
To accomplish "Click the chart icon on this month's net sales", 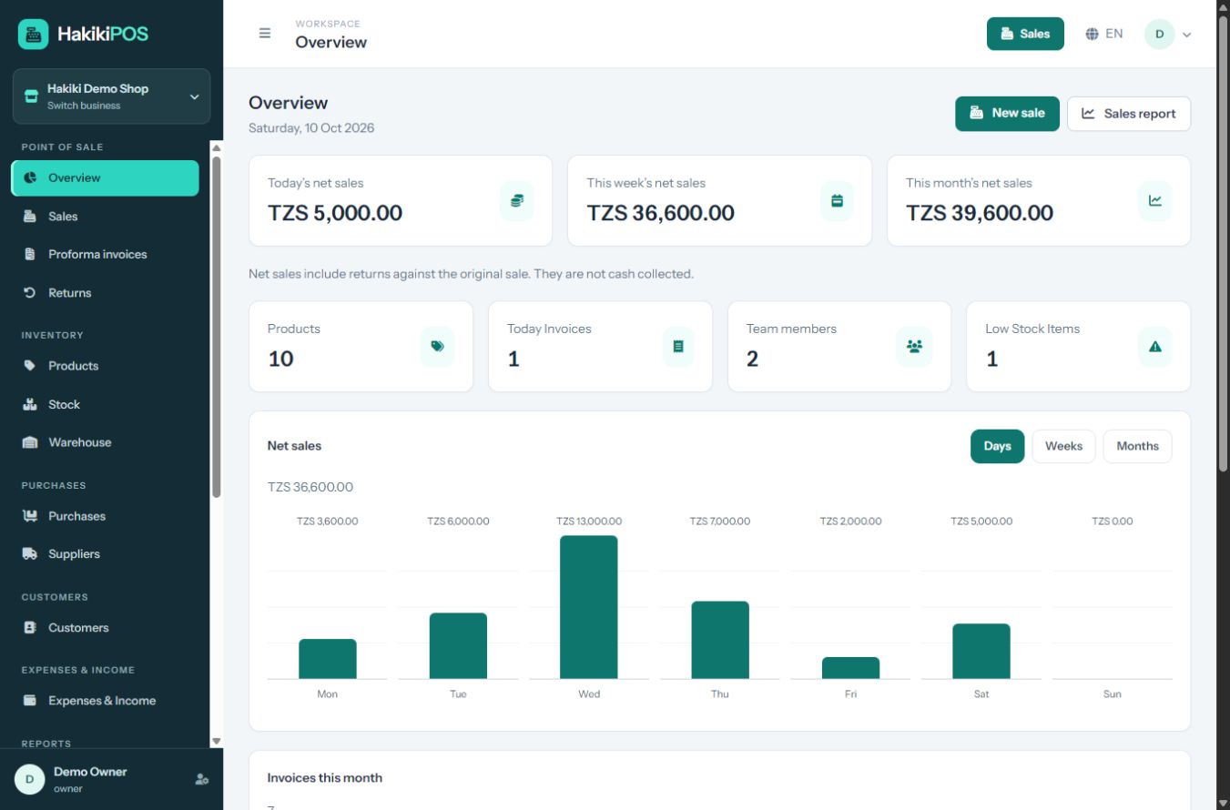I will point(1155,200).
